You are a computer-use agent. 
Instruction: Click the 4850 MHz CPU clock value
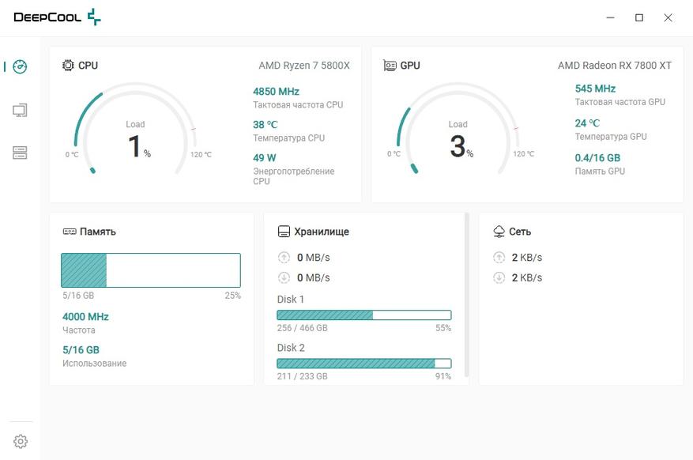(x=276, y=92)
